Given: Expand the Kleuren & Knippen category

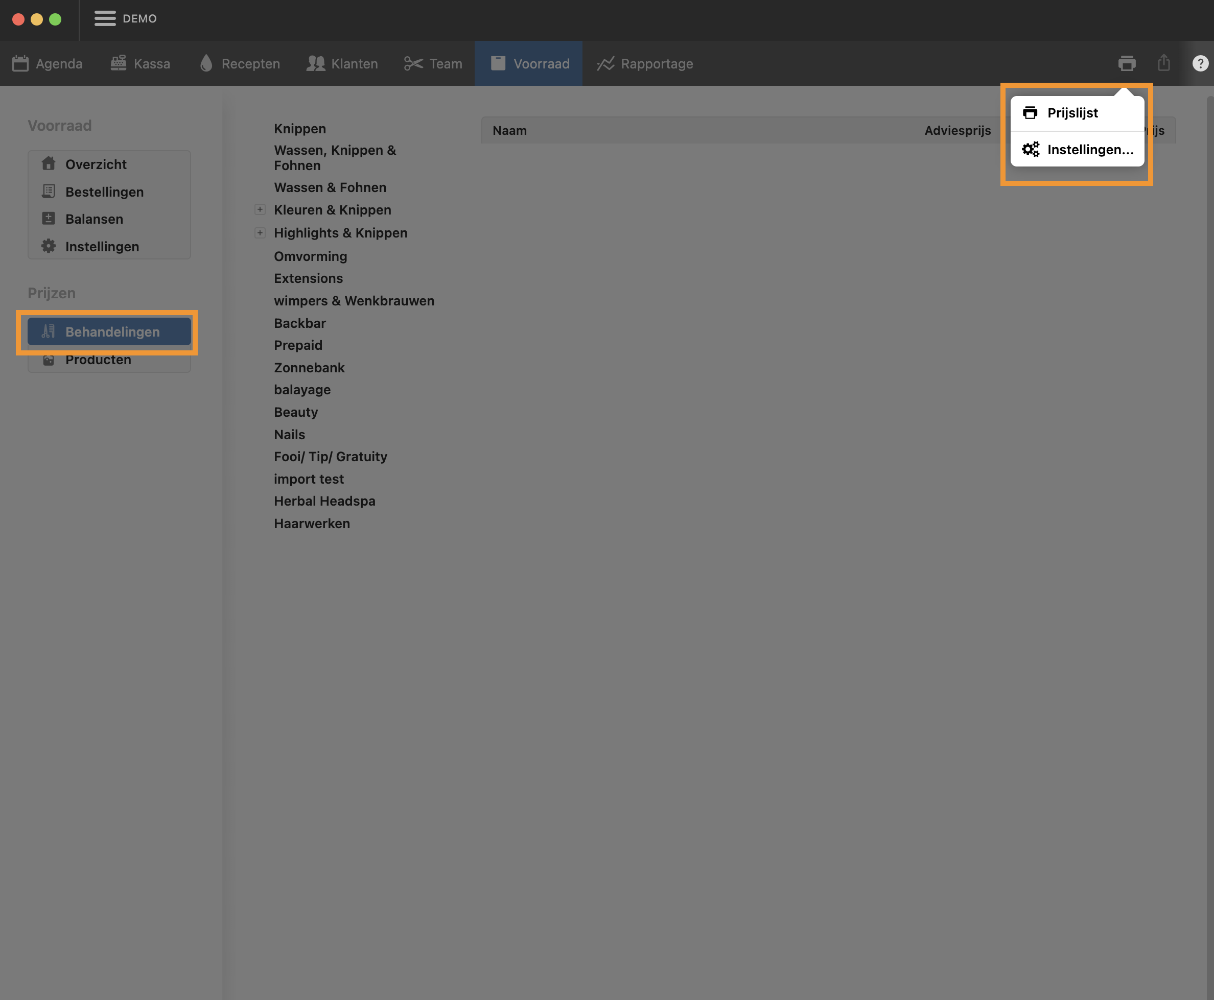Looking at the screenshot, I should pos(260,210).
